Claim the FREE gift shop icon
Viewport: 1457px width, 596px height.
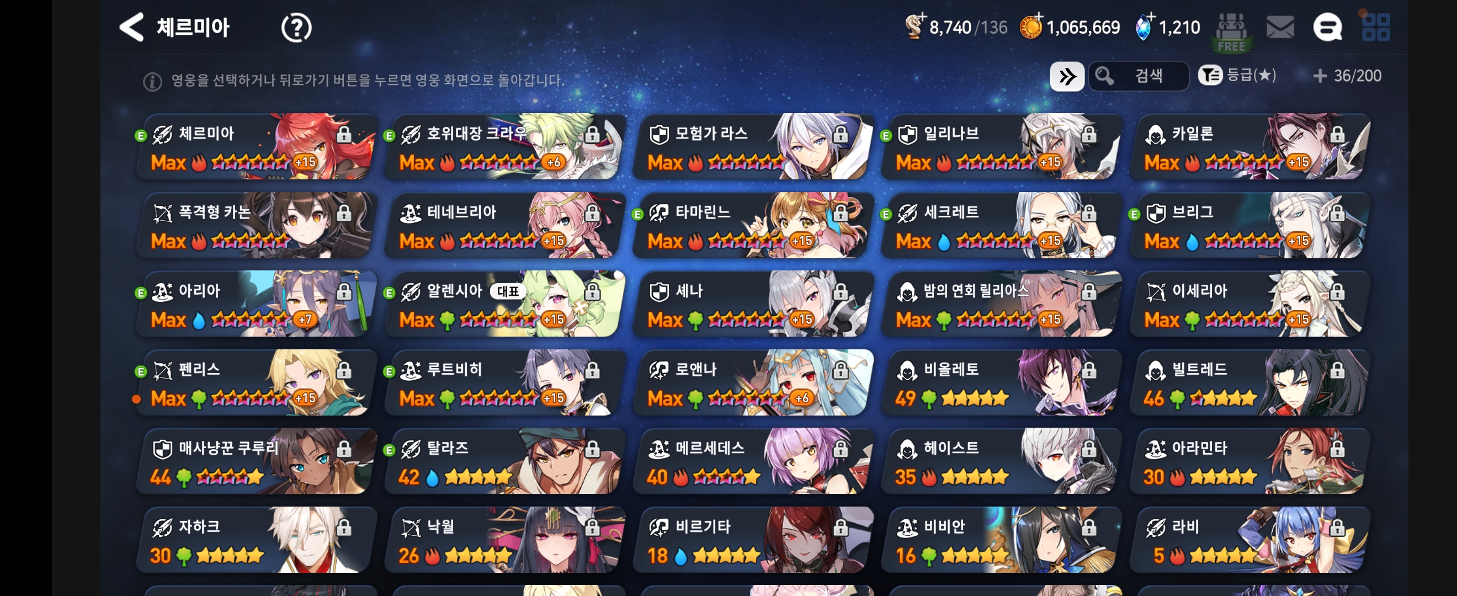pos(1231,33)
